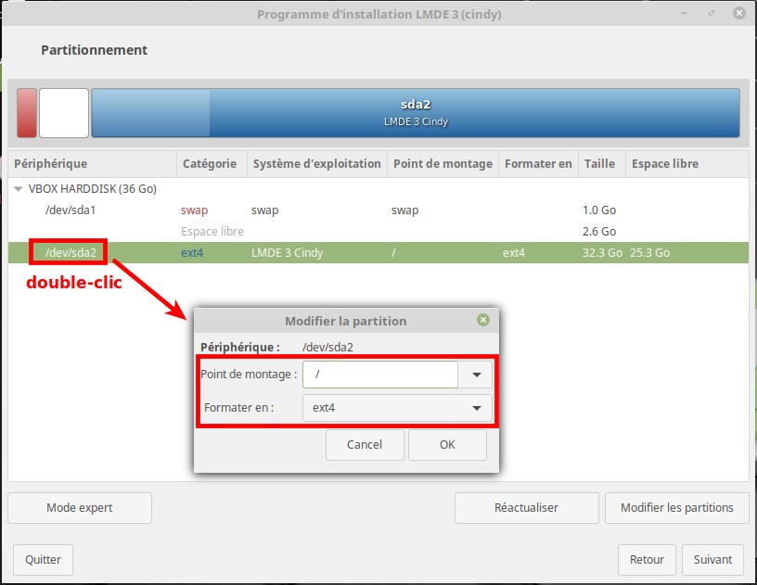
Task: Select the red swap partition block
Action: pyautogui.click(x=27, y=113)
